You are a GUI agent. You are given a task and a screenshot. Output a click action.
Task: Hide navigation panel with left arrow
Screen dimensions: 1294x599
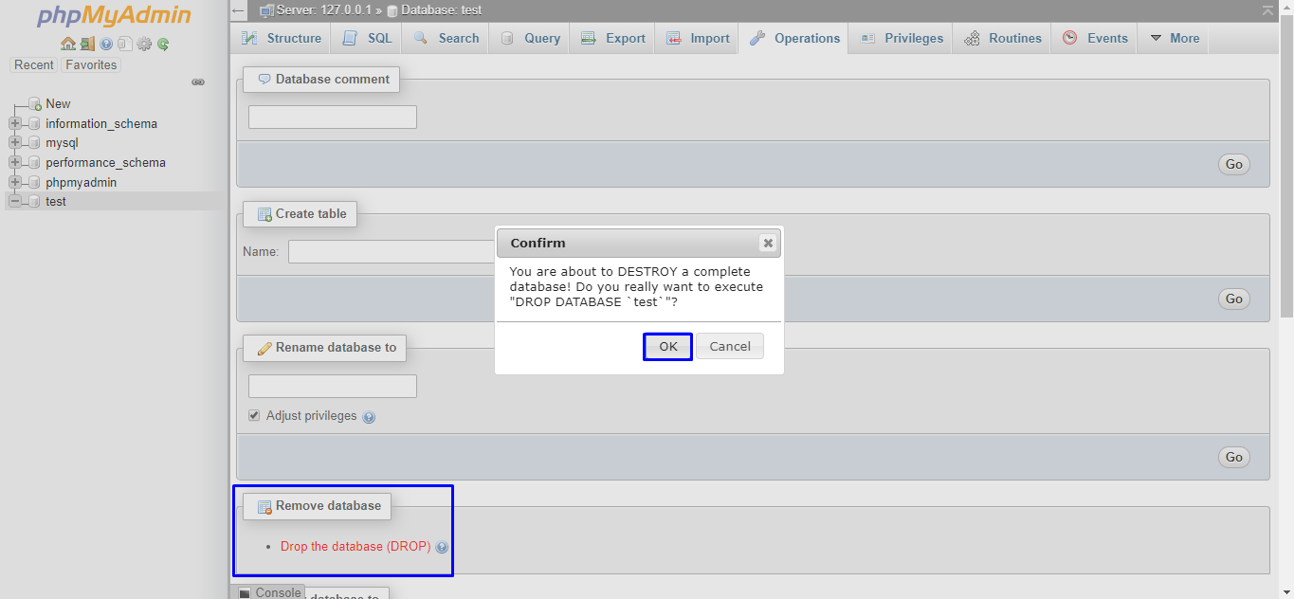(x=239, y=10)
